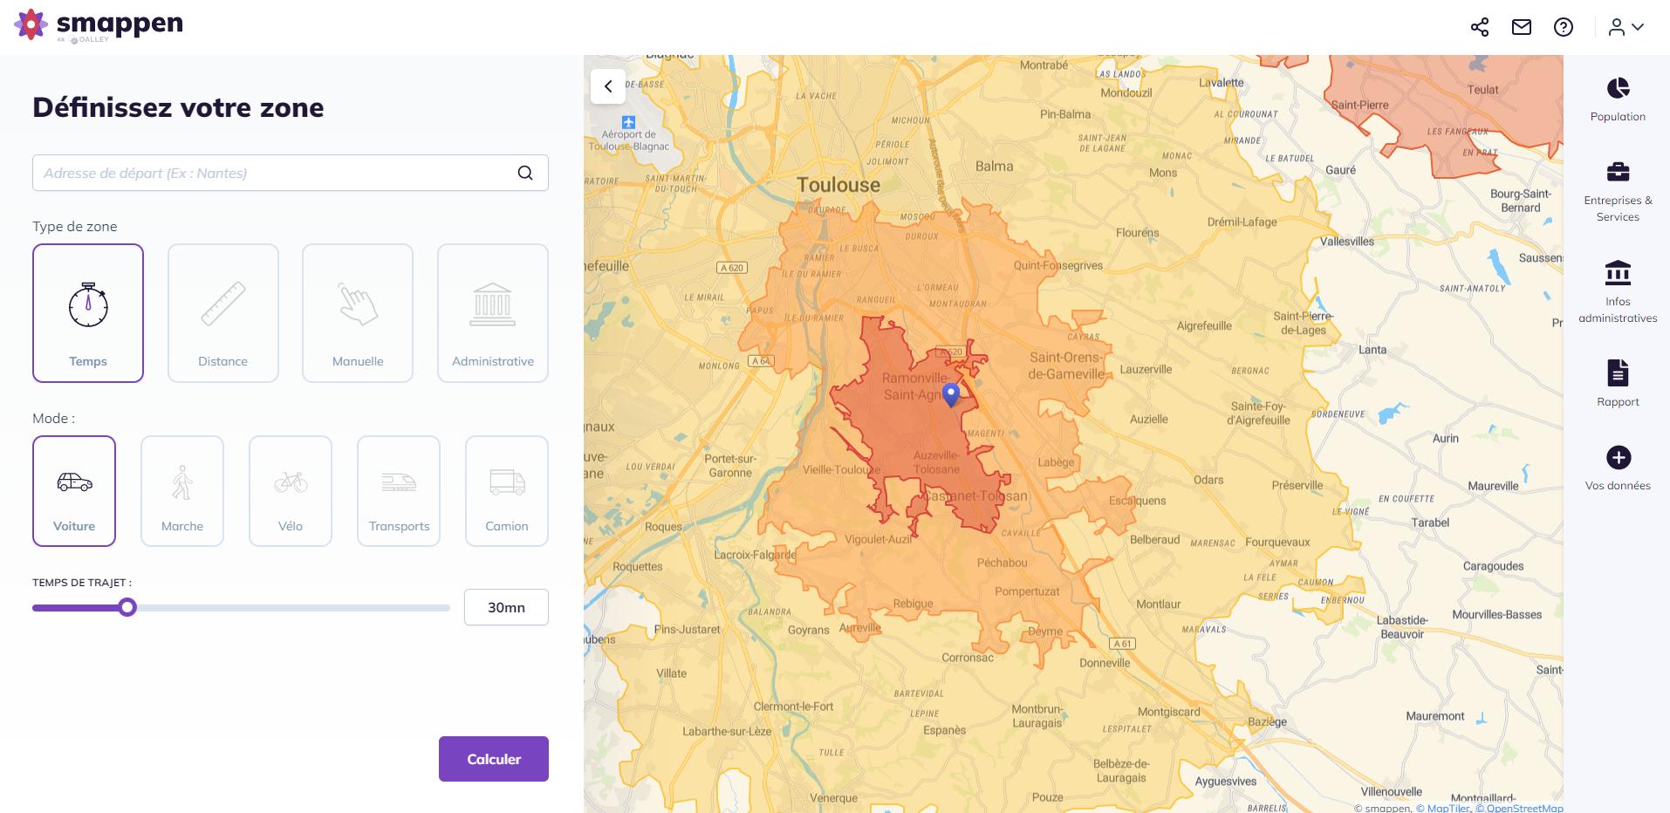
Task: Collapse the side panel with back chevron
Action: coord(608,86)
